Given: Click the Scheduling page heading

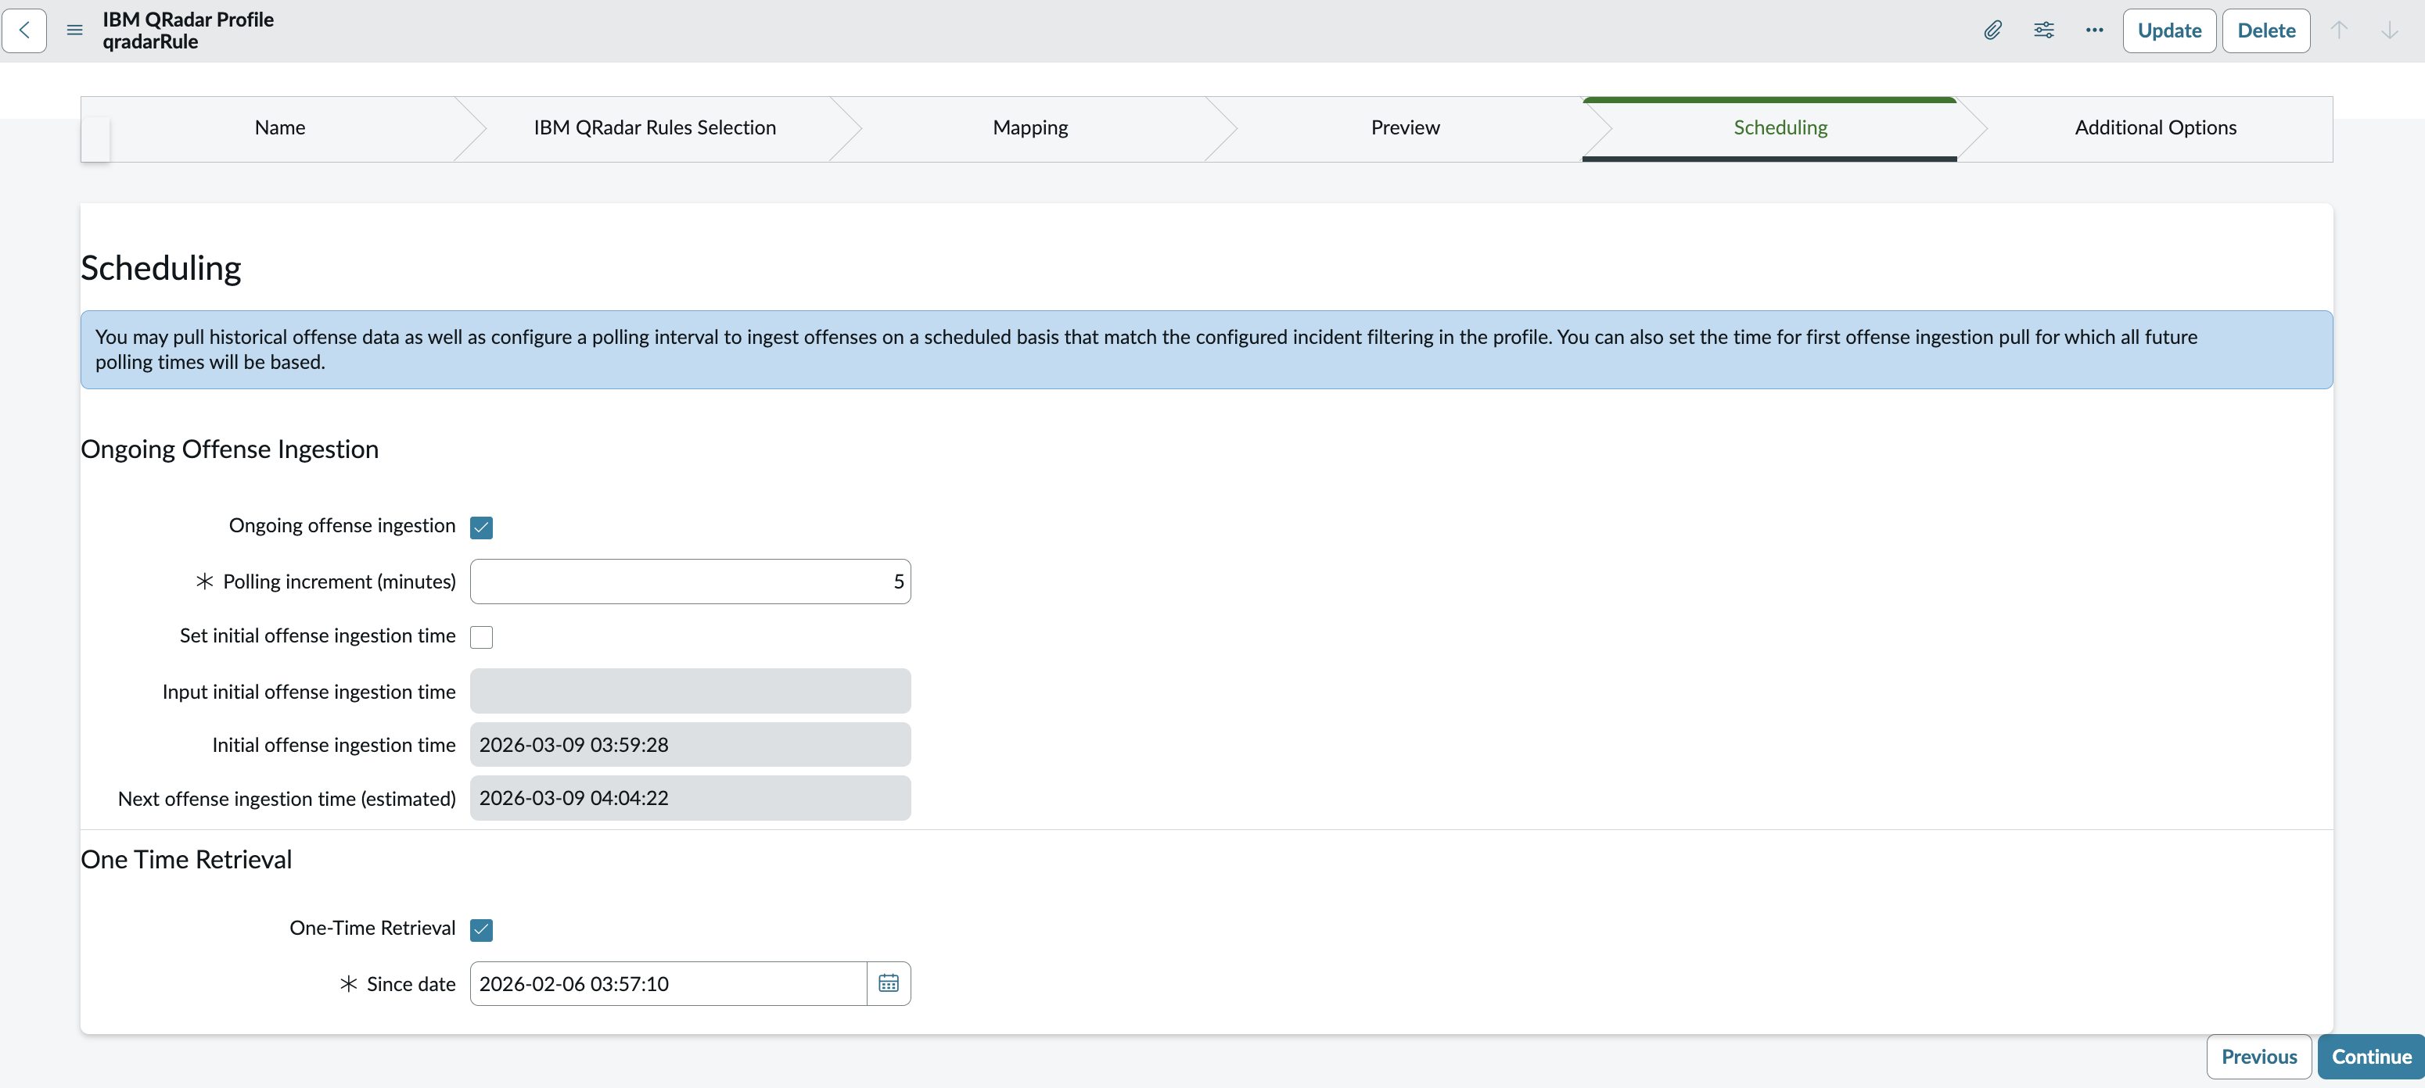Looking at the screenshot, I should coord(161,268).
